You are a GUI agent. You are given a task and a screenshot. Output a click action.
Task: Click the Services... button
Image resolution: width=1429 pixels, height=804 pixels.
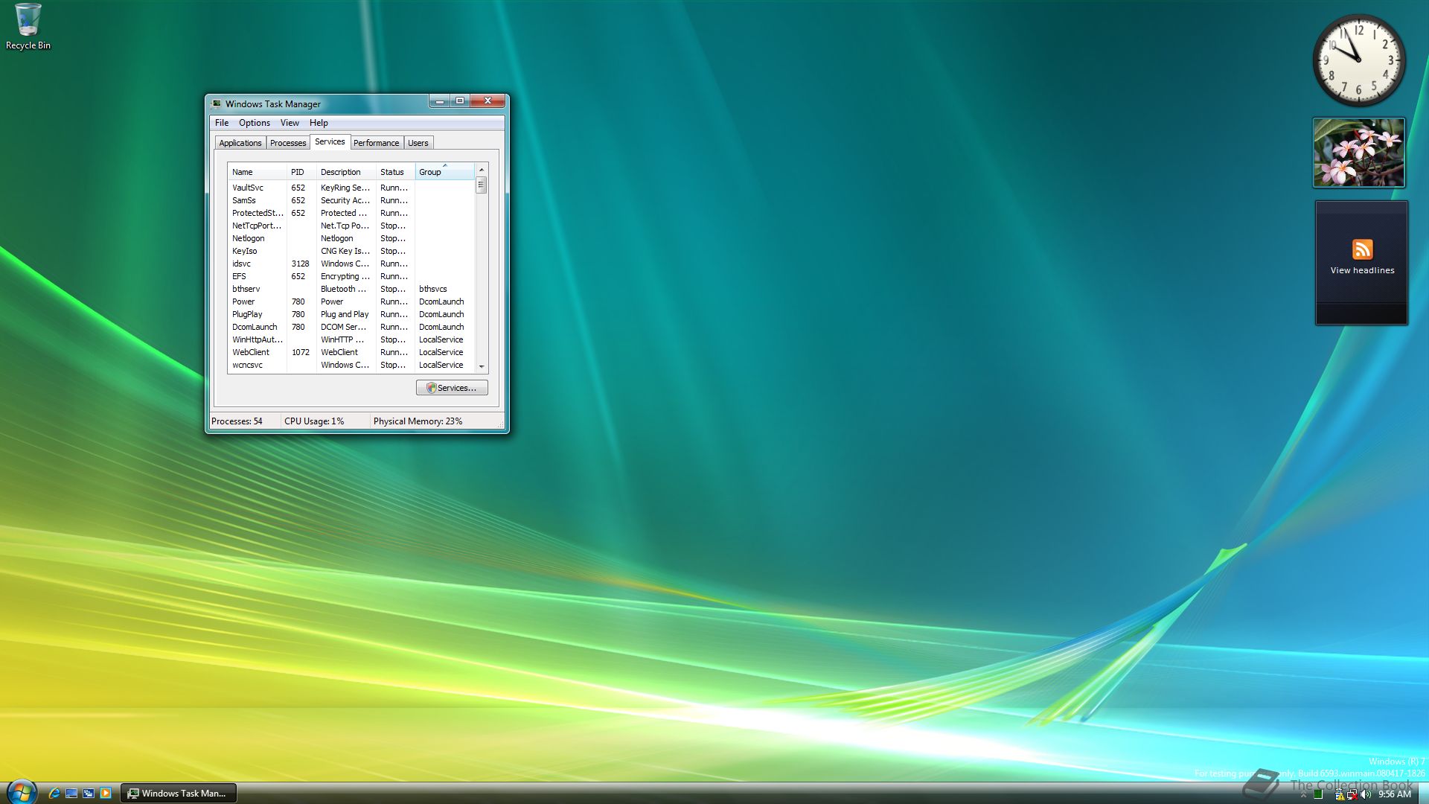(x=452, y=388)
